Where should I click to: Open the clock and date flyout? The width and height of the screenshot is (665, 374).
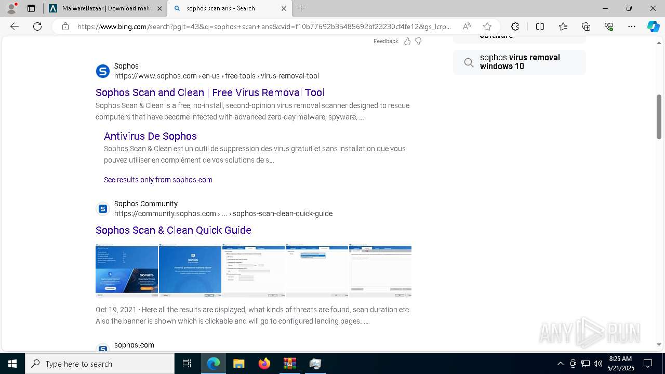point(620,364)
